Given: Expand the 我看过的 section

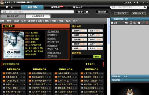Looking at the screenshot, I should [x=130, y=80].
